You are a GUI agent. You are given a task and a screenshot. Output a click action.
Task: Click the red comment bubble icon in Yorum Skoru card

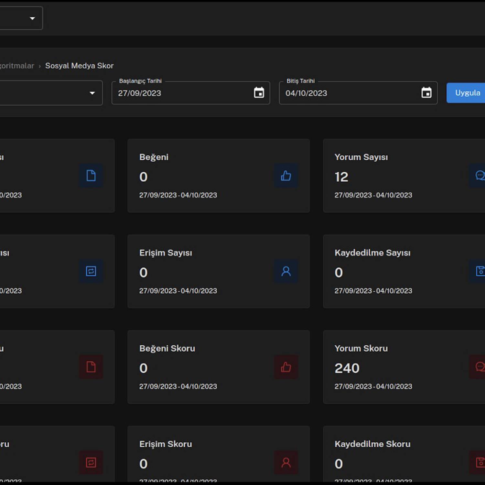(x=480, y=367)
